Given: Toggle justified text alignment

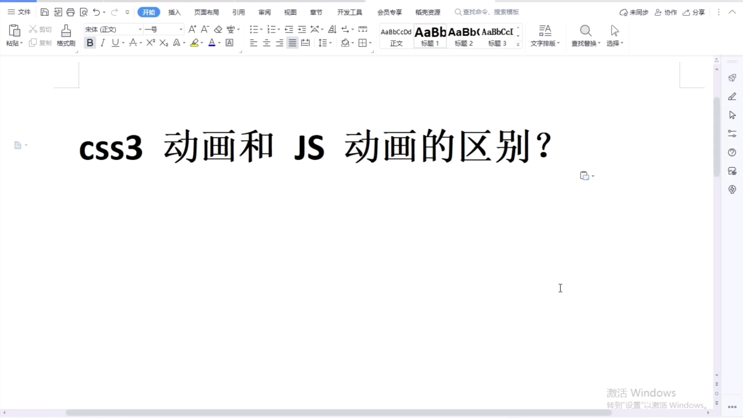Looking at the screenshot, I should [292, 43].
